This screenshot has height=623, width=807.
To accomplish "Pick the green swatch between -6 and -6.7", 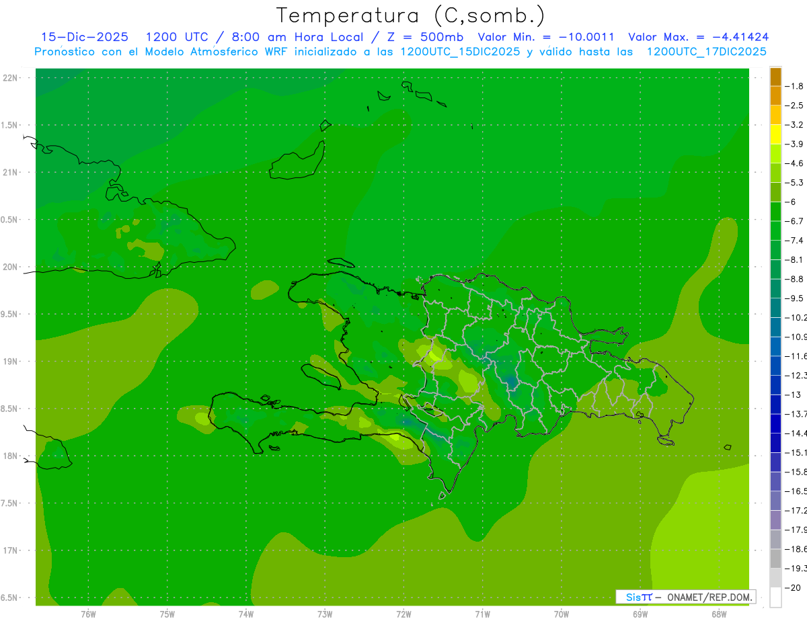I will coord(775,212).
